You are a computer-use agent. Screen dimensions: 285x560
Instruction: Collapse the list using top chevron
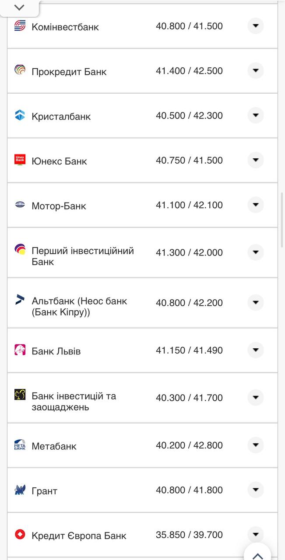[18, 7]
